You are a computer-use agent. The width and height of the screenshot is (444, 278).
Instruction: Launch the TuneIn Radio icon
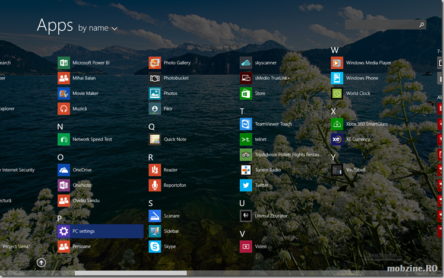tap(246, 170)
